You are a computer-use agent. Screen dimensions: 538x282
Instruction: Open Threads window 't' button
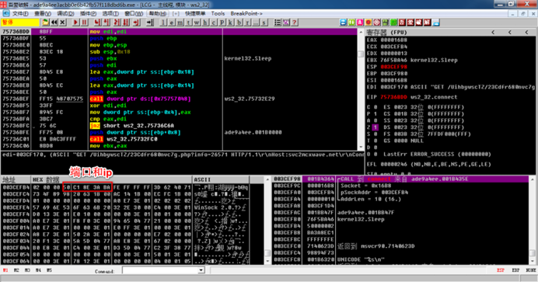point(188,23)
